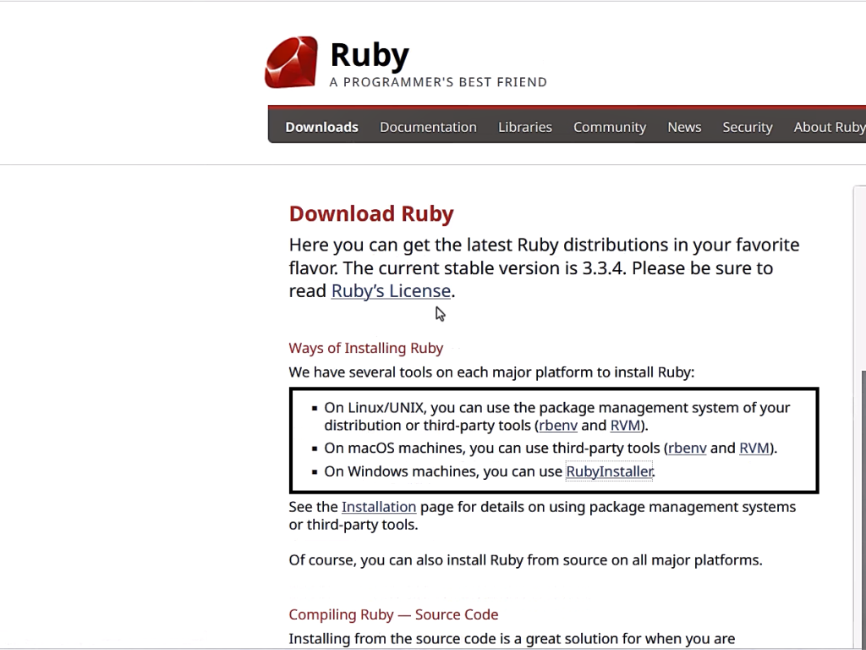Image resolution: width=866 pixels, height=650 pixels.
Task: Open the Ruby's License link
Action: click(x=391, y=291)
